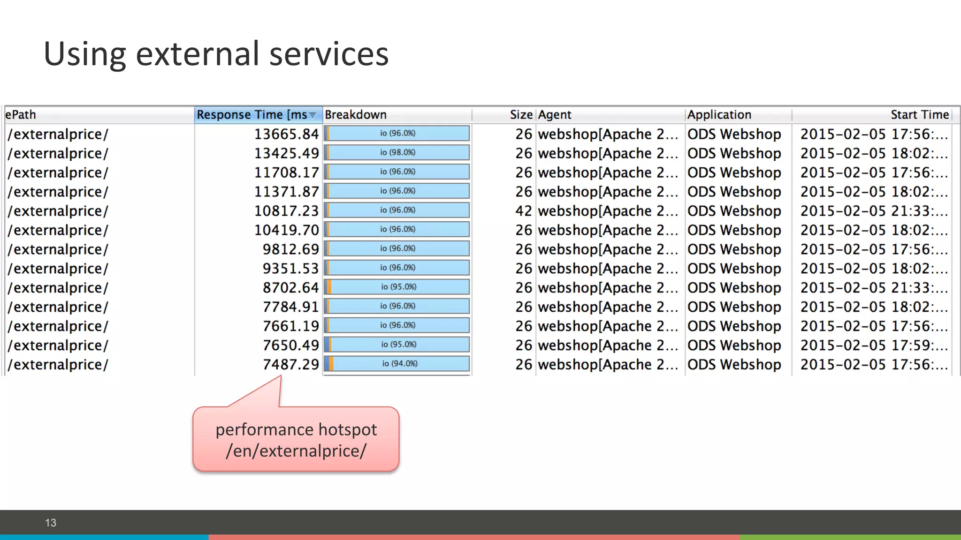Select response time value 7487.29
Screen dimensions: 961x540
click(x=290, y=365)
